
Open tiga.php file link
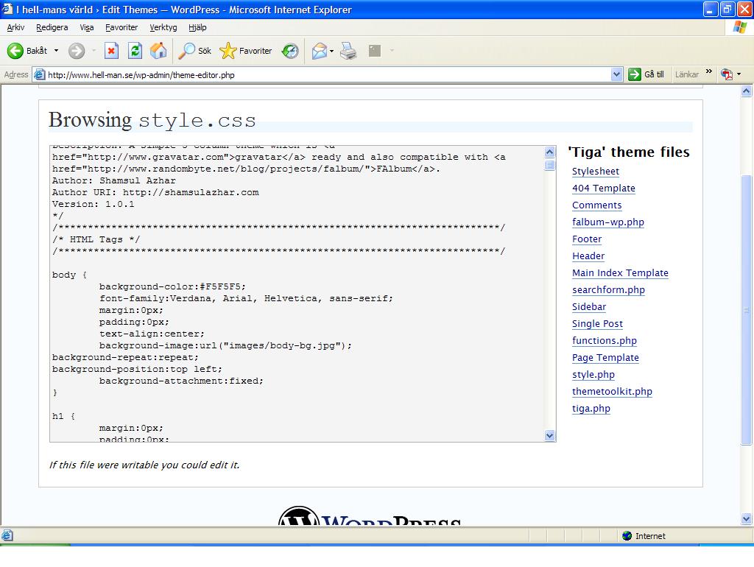[x=591, y=408]
